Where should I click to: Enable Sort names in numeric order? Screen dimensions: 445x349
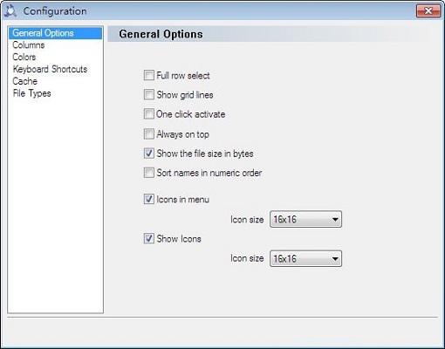point(149,173)
